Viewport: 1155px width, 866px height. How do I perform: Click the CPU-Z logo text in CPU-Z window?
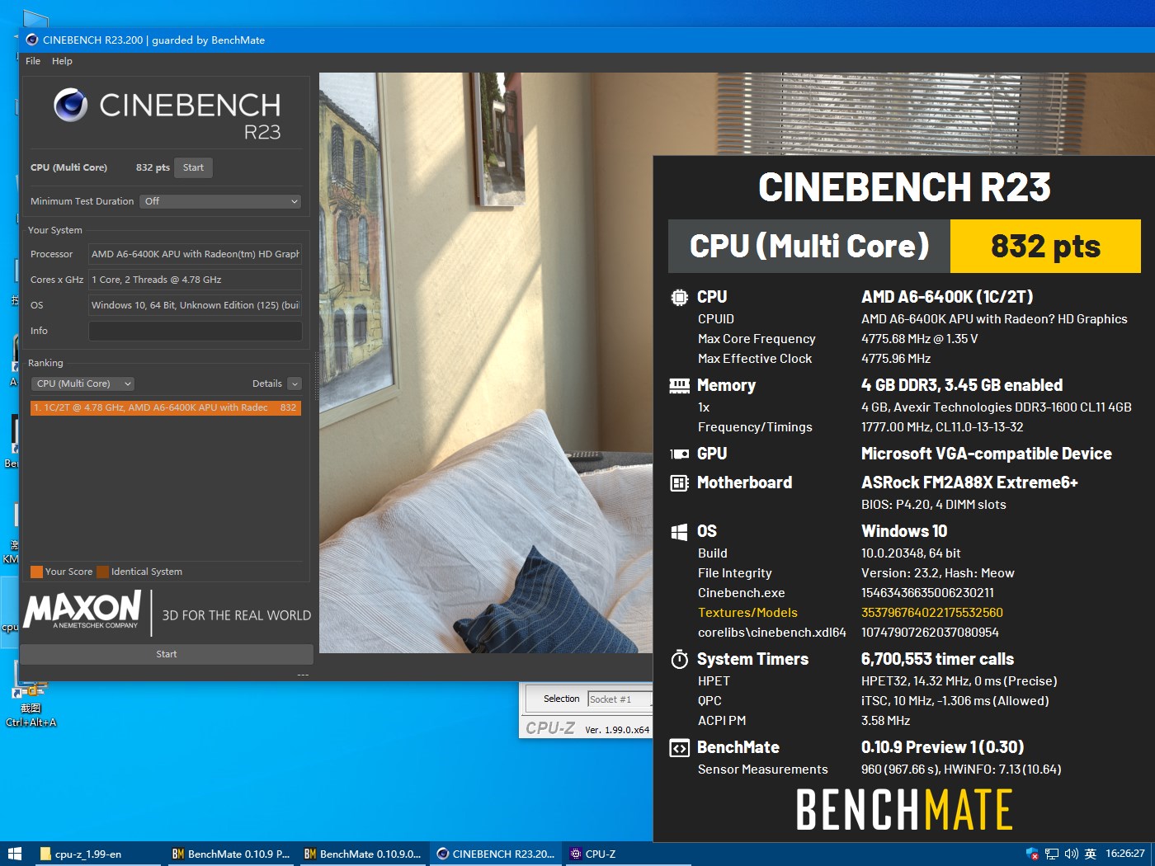[x=550, y=728]
